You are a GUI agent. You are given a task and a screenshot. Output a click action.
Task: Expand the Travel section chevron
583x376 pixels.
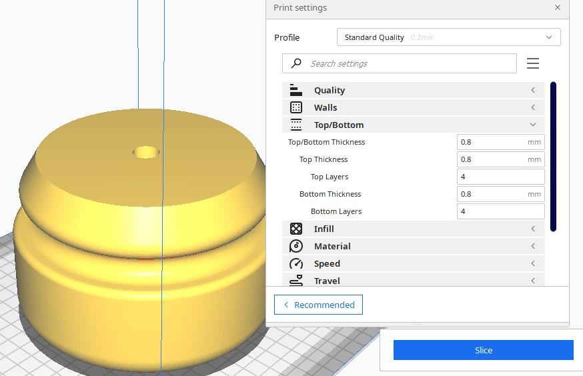tap(533, 281)
